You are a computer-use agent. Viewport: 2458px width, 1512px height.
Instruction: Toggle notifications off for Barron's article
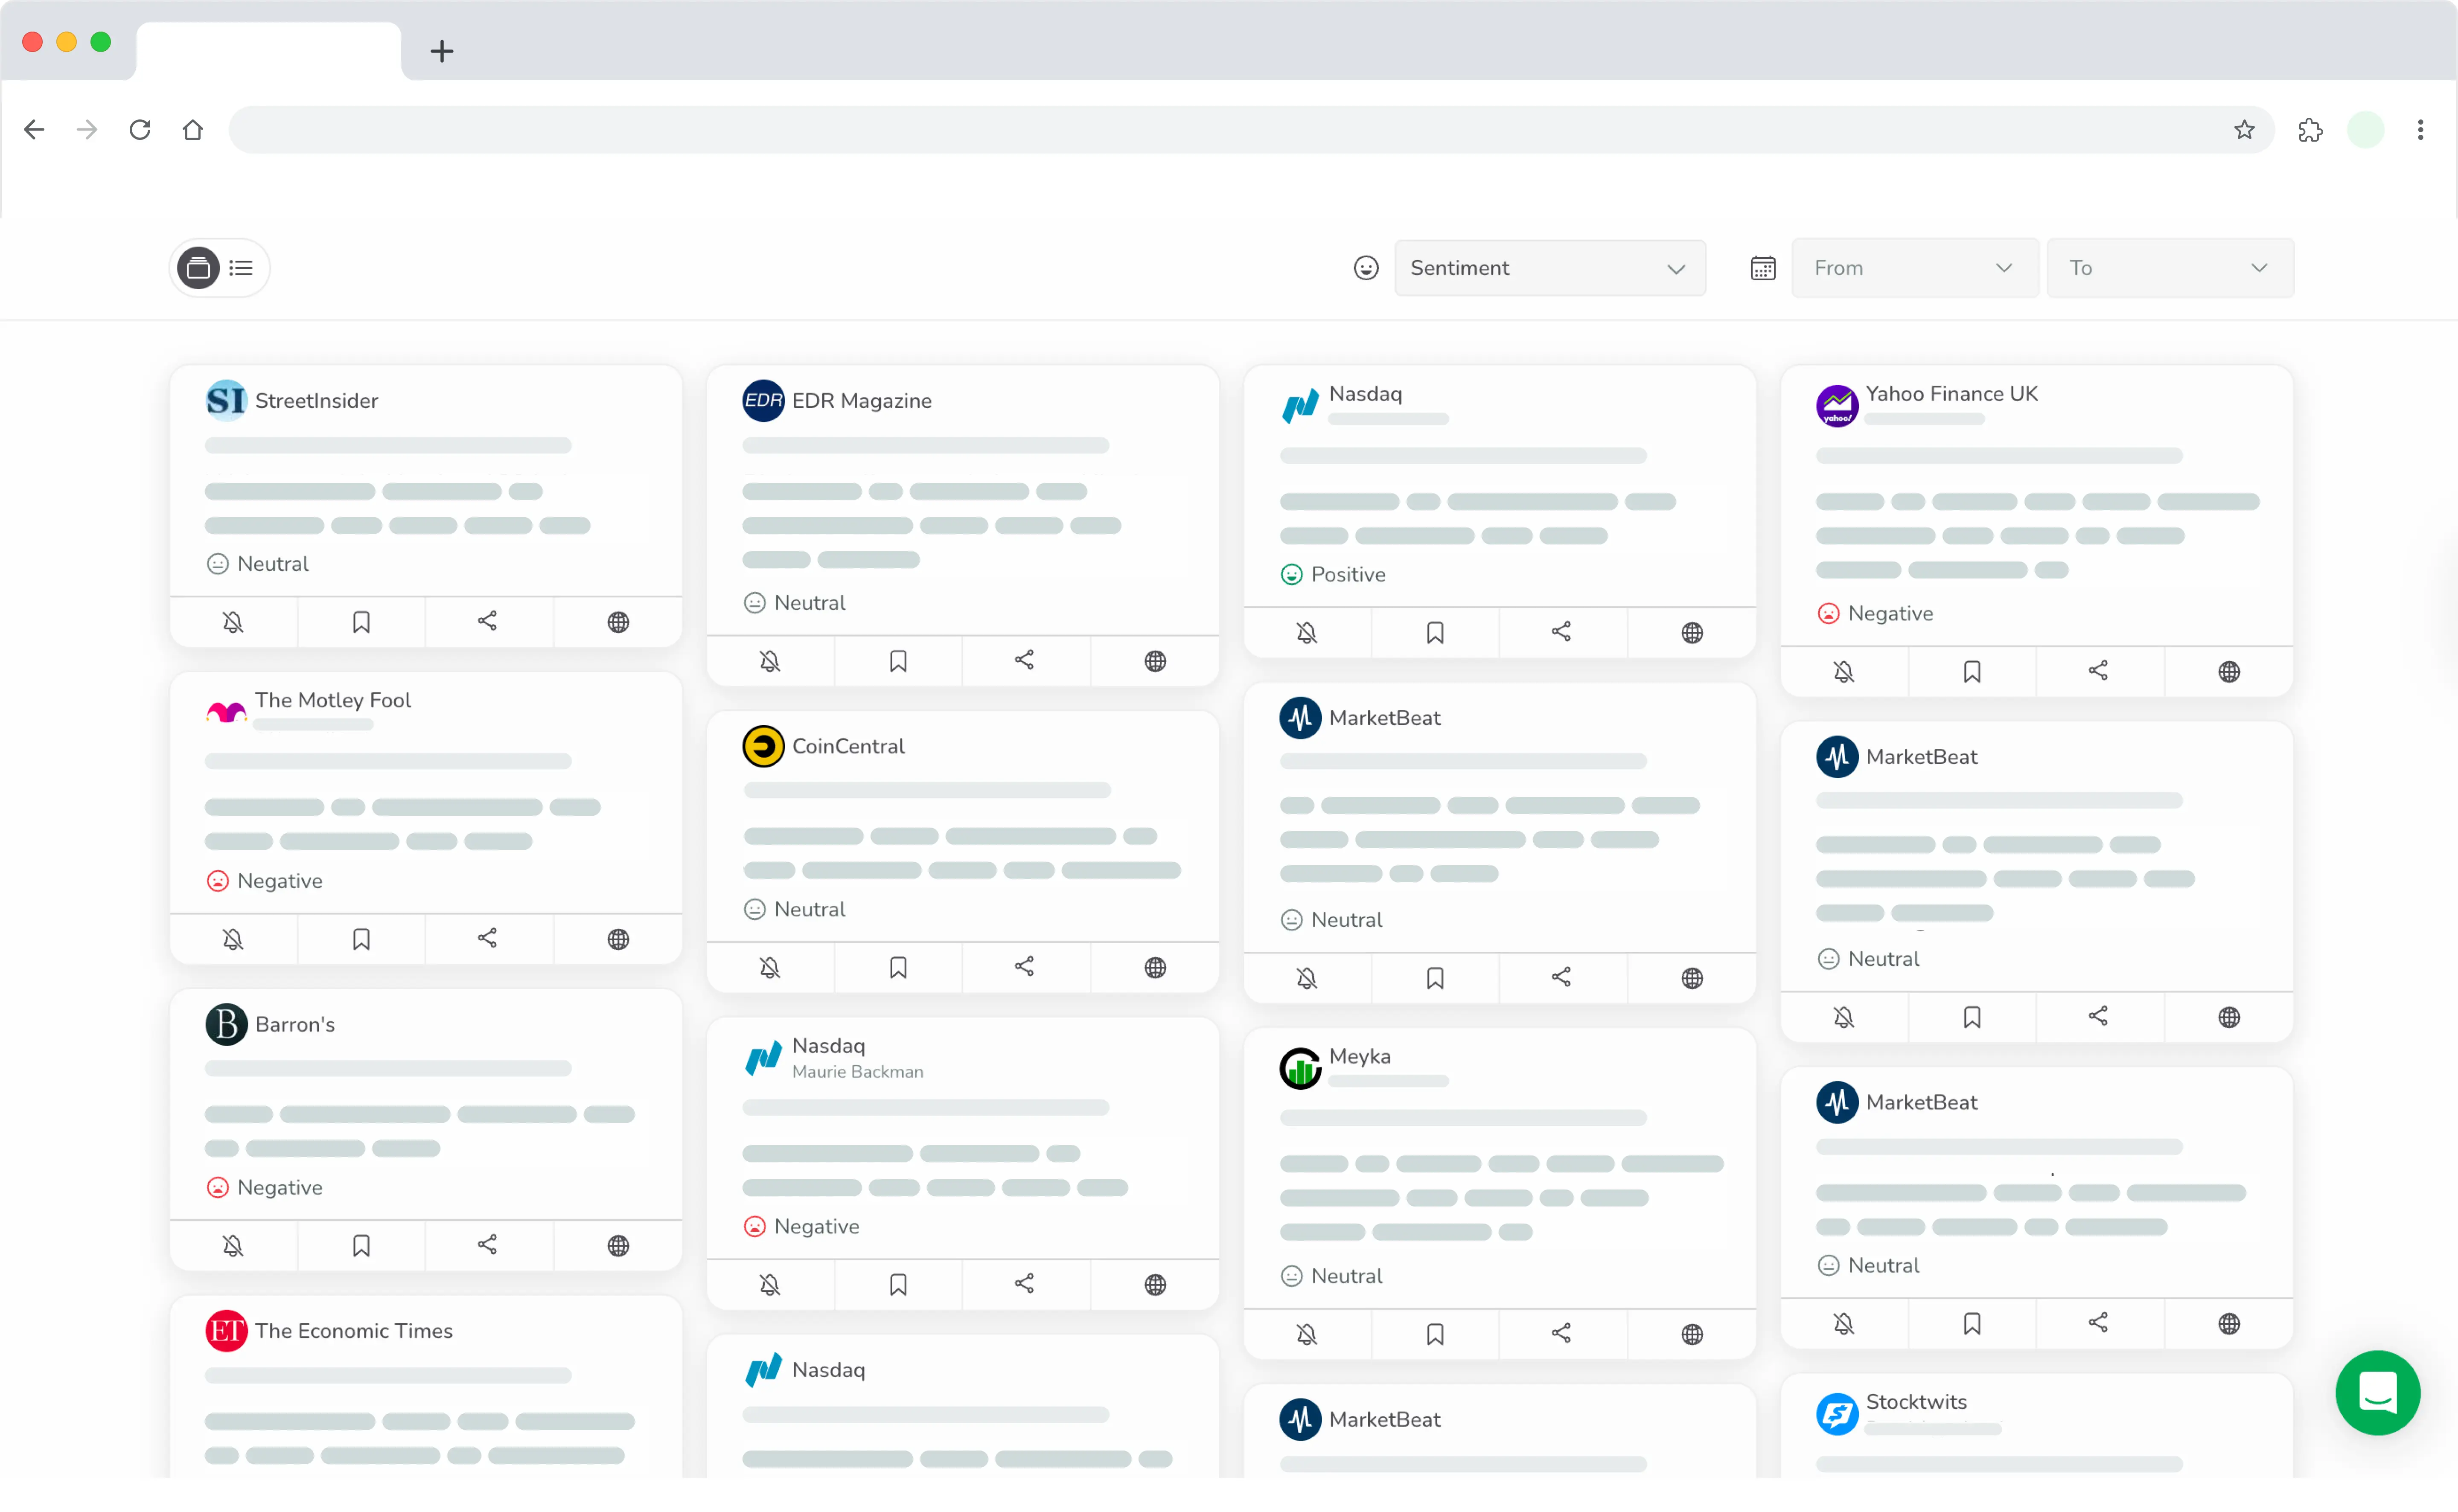click(x=233, y=1245)
